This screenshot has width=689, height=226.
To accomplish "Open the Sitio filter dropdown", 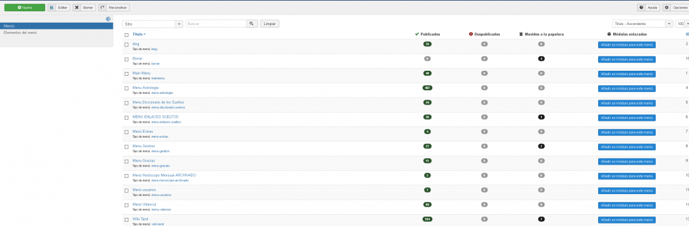I will [x=152, y=24].
